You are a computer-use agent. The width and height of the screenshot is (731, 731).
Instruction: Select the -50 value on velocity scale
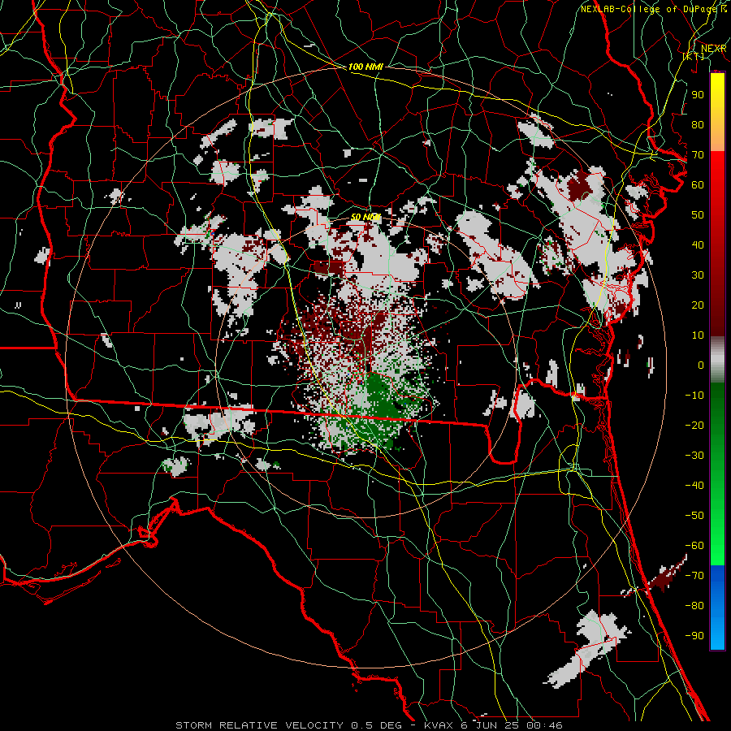pos(694,516)
